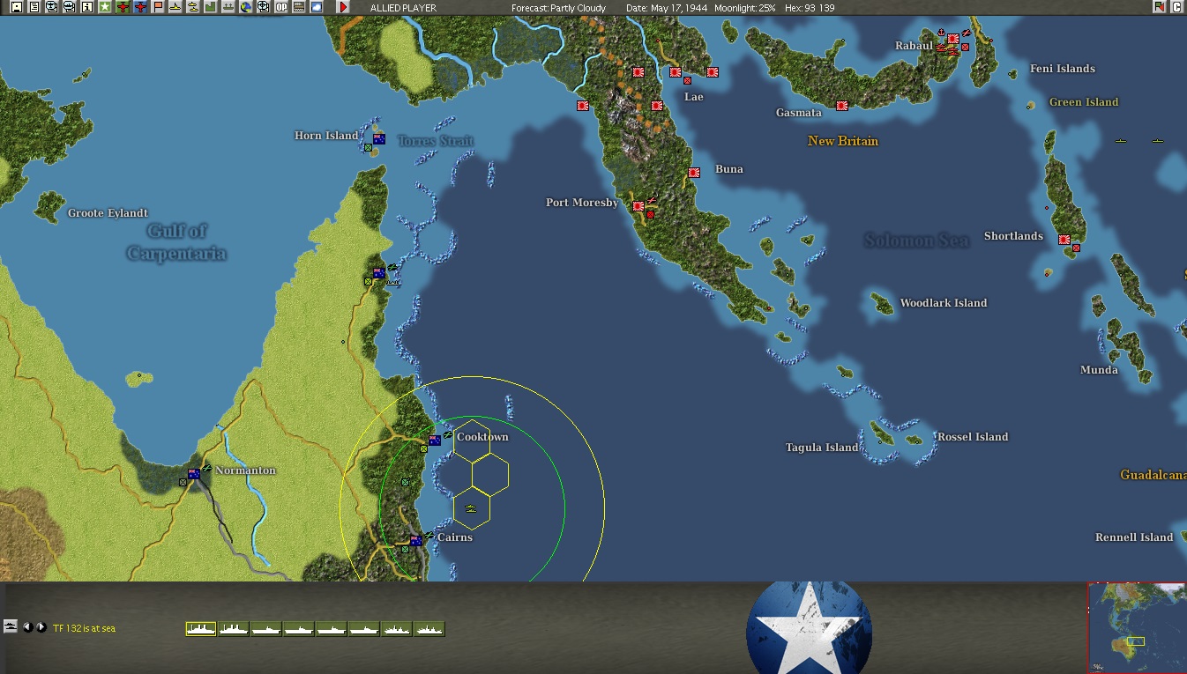Select the second ship silhouette in TF 132
1187x674 pixels.
(x=234, y=628)
